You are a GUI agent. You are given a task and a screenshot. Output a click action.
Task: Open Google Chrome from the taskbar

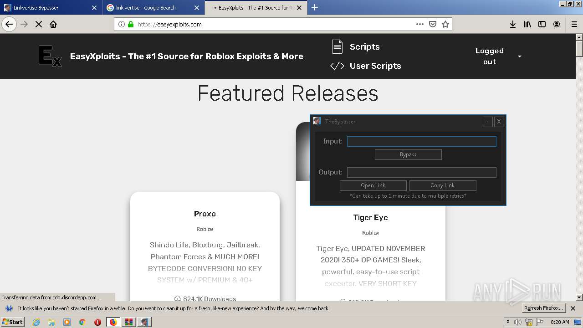coord(82,322)
